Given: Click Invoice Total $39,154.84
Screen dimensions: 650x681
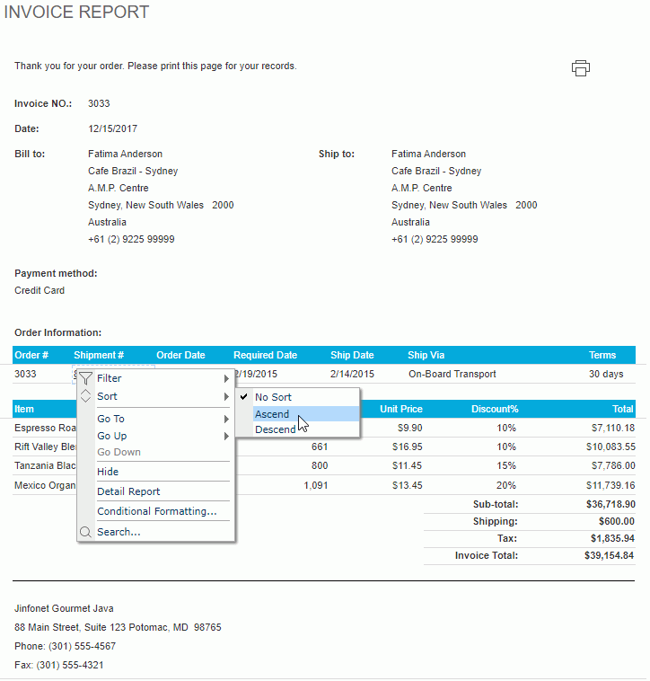Looking at the screenshot, I should (x=609, y=555).
